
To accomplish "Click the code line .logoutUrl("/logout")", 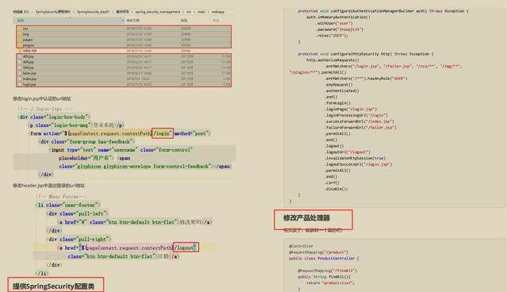I will click(x=348, y=152).
